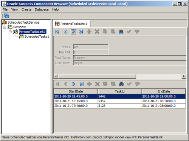This screenshot has height=141, width=189.
Task: Collapse the Persons1 tree node
Action: [x=5, y=27]
